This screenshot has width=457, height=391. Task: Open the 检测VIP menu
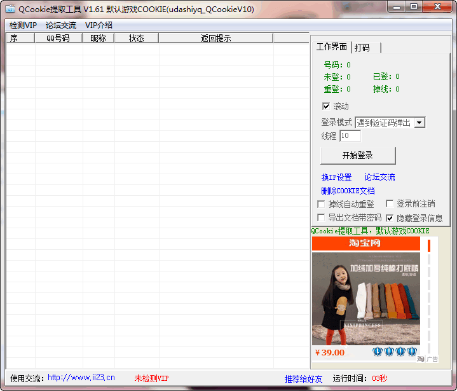(x=23, y=25)
